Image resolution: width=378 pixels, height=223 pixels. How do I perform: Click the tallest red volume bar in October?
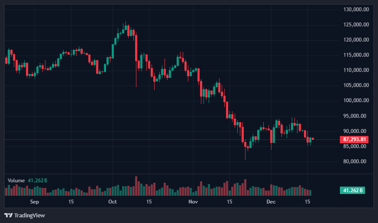coord(136,186)
